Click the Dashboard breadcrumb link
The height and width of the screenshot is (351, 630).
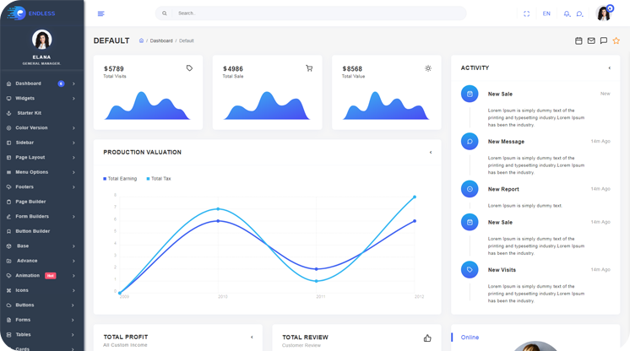pyautogui.click(x=161, y=40)
